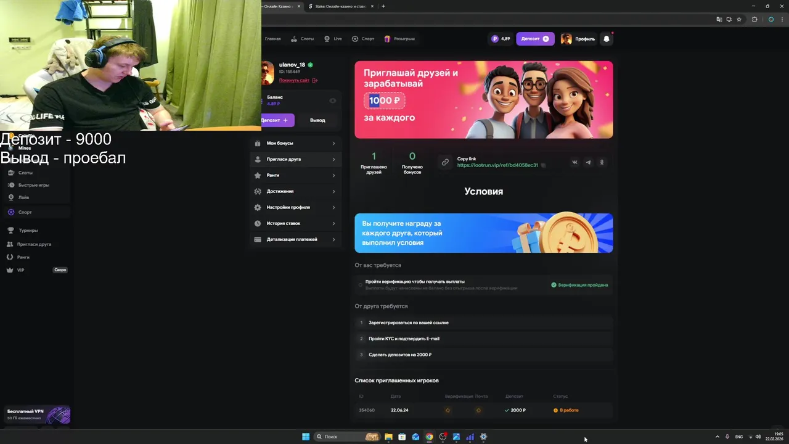Click the pink invite friends banner
This screenshot has width=789, height=444.
(484, 99)
